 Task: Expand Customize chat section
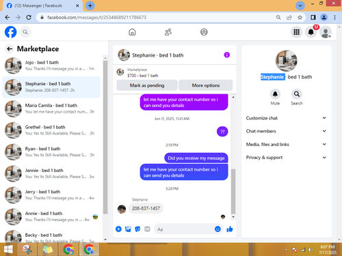(286, 118)
